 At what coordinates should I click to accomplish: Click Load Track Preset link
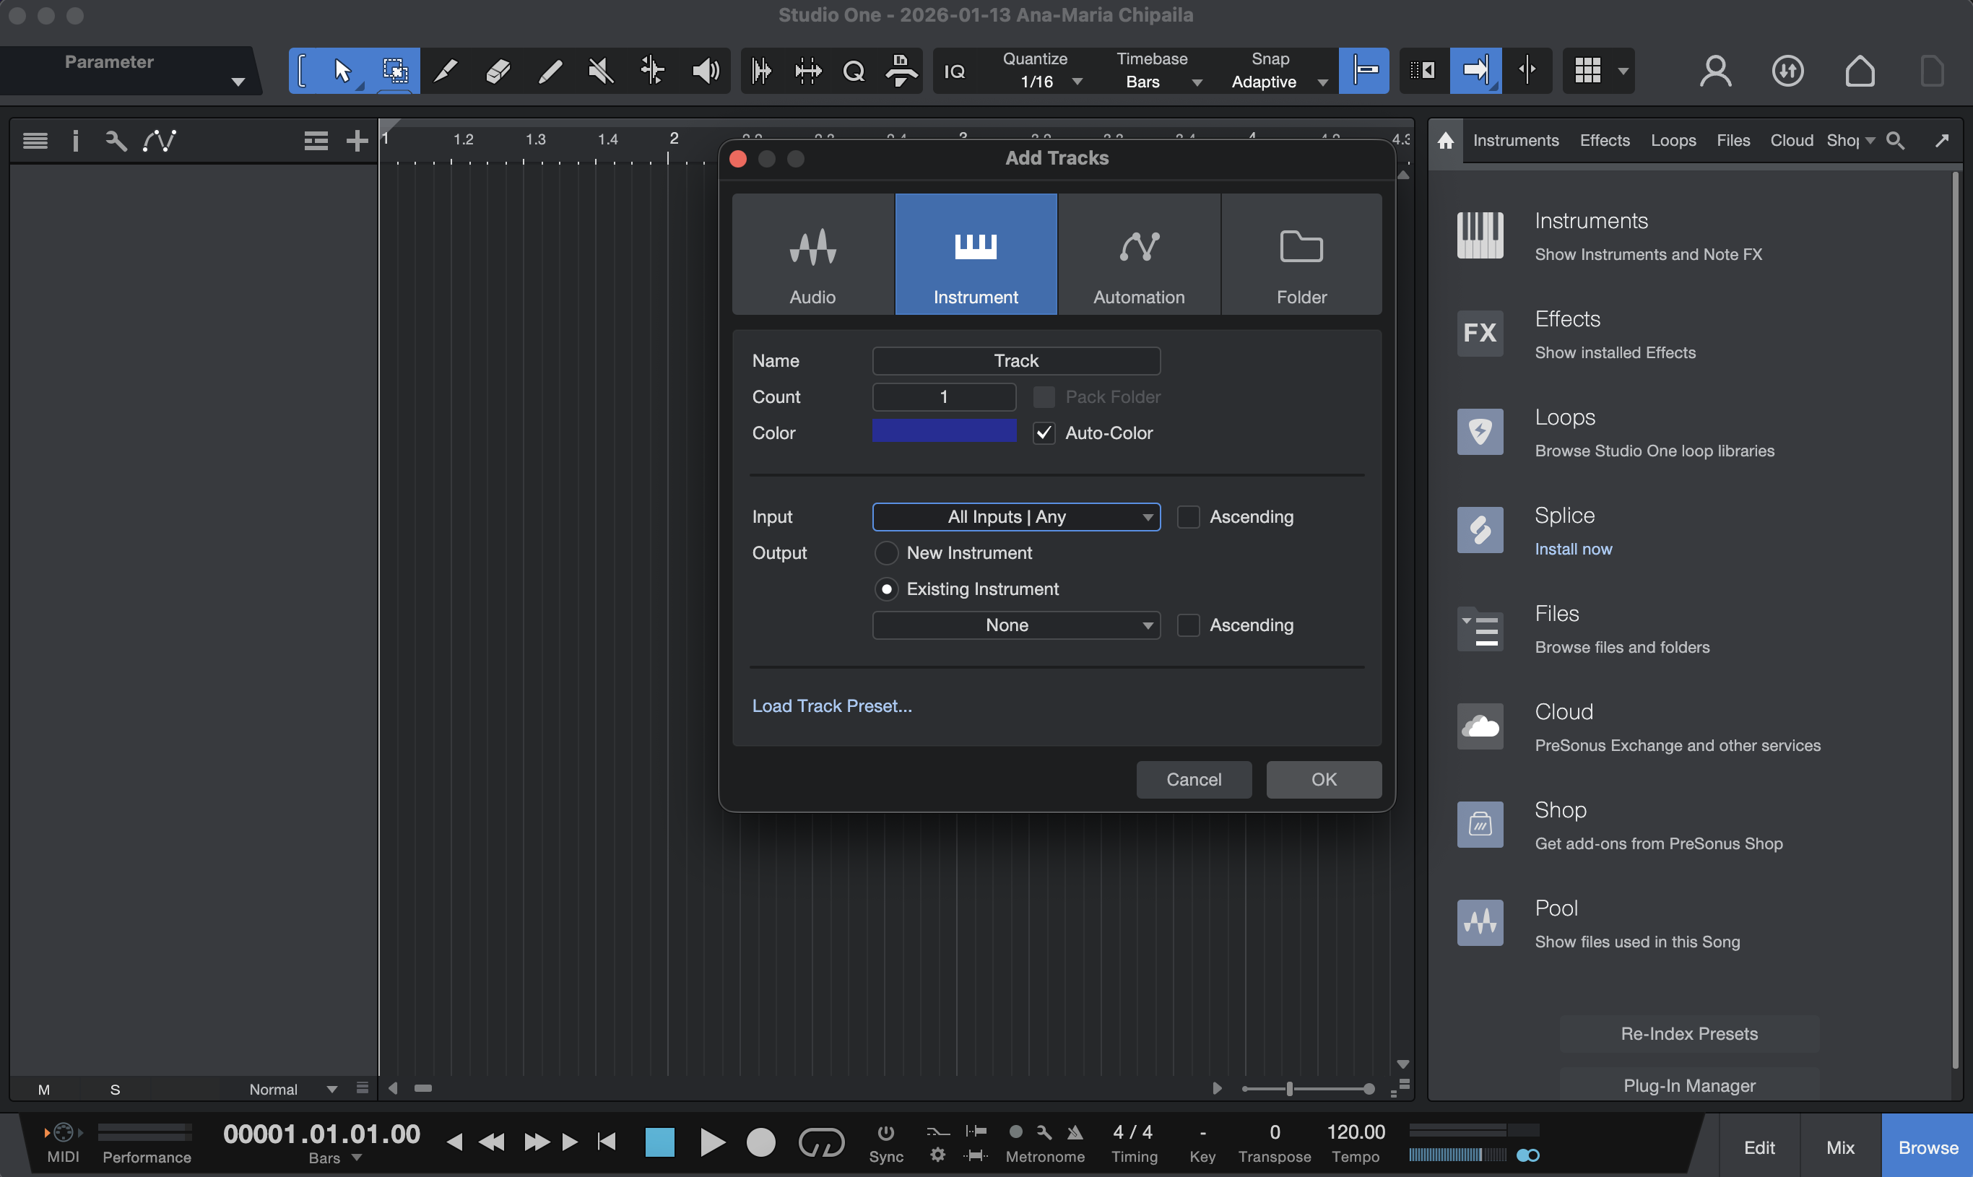click(832, 706)
